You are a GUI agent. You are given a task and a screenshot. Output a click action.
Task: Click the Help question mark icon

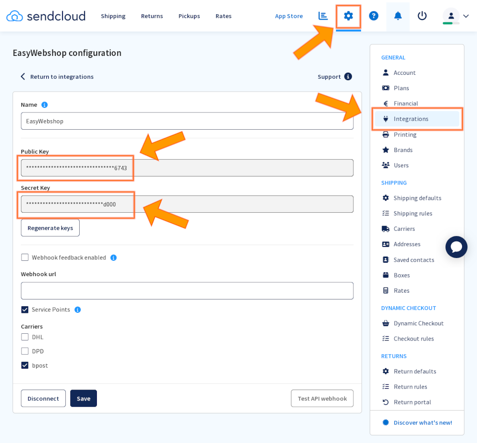373,16
